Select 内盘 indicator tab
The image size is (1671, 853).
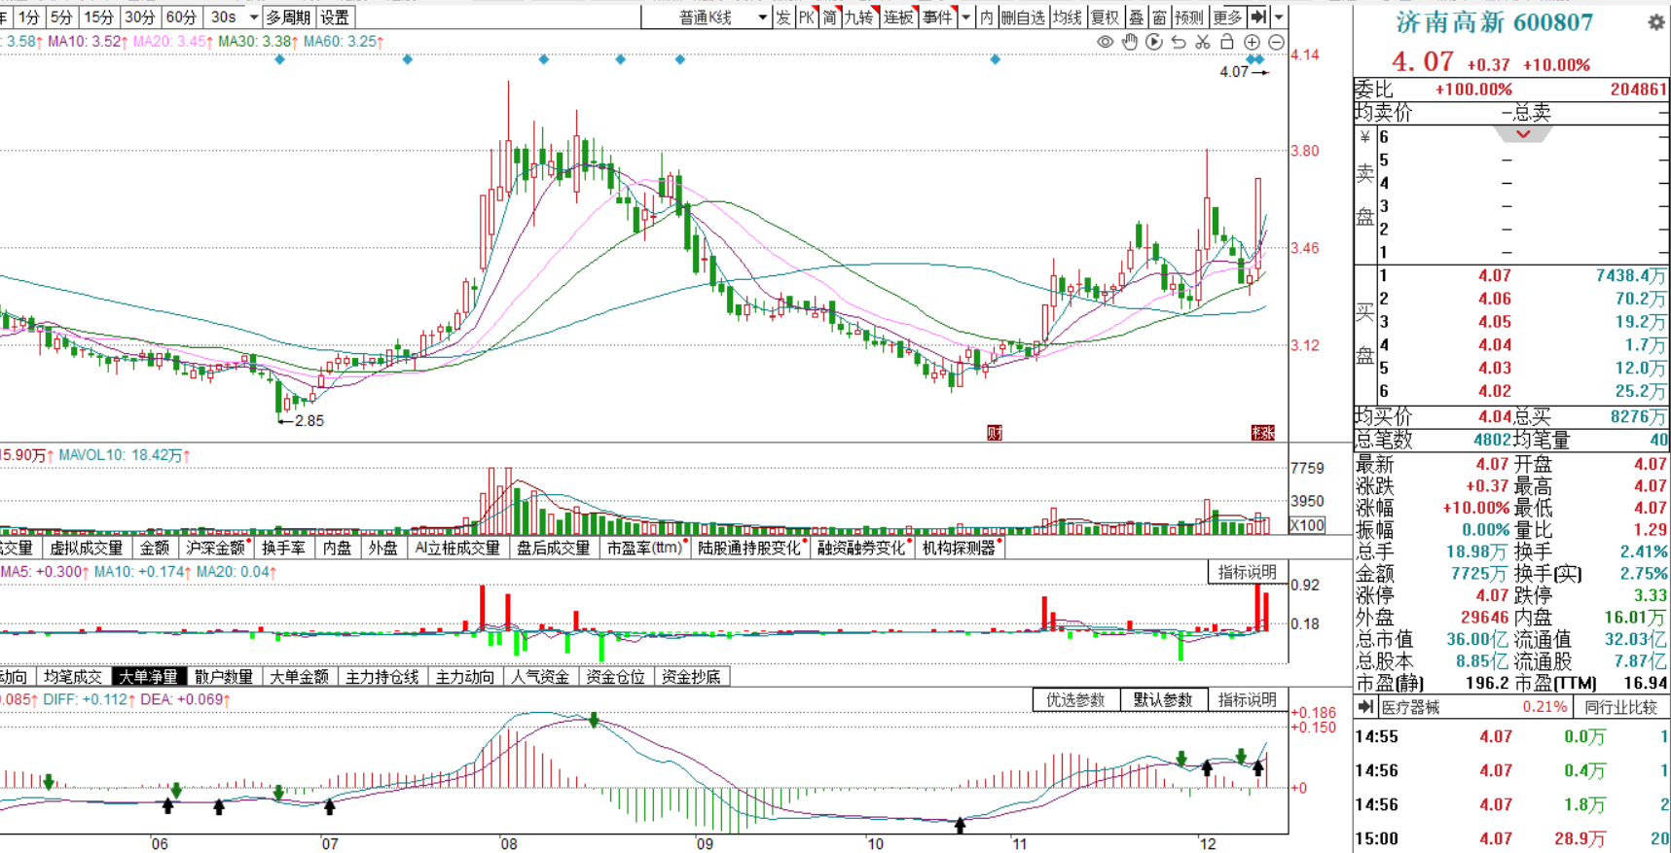[337, 548]
